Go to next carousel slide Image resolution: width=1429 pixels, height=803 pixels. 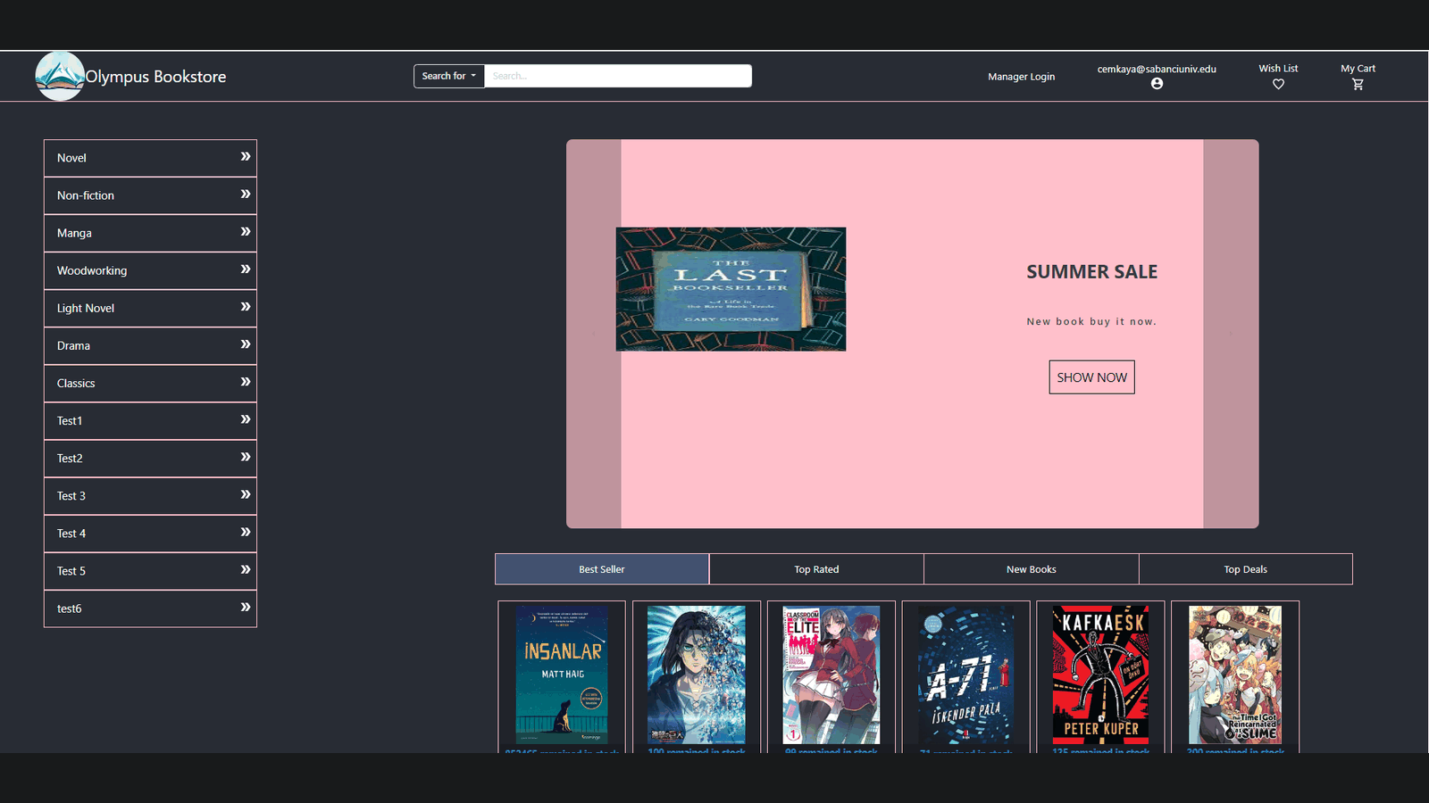click(1231, 334)
